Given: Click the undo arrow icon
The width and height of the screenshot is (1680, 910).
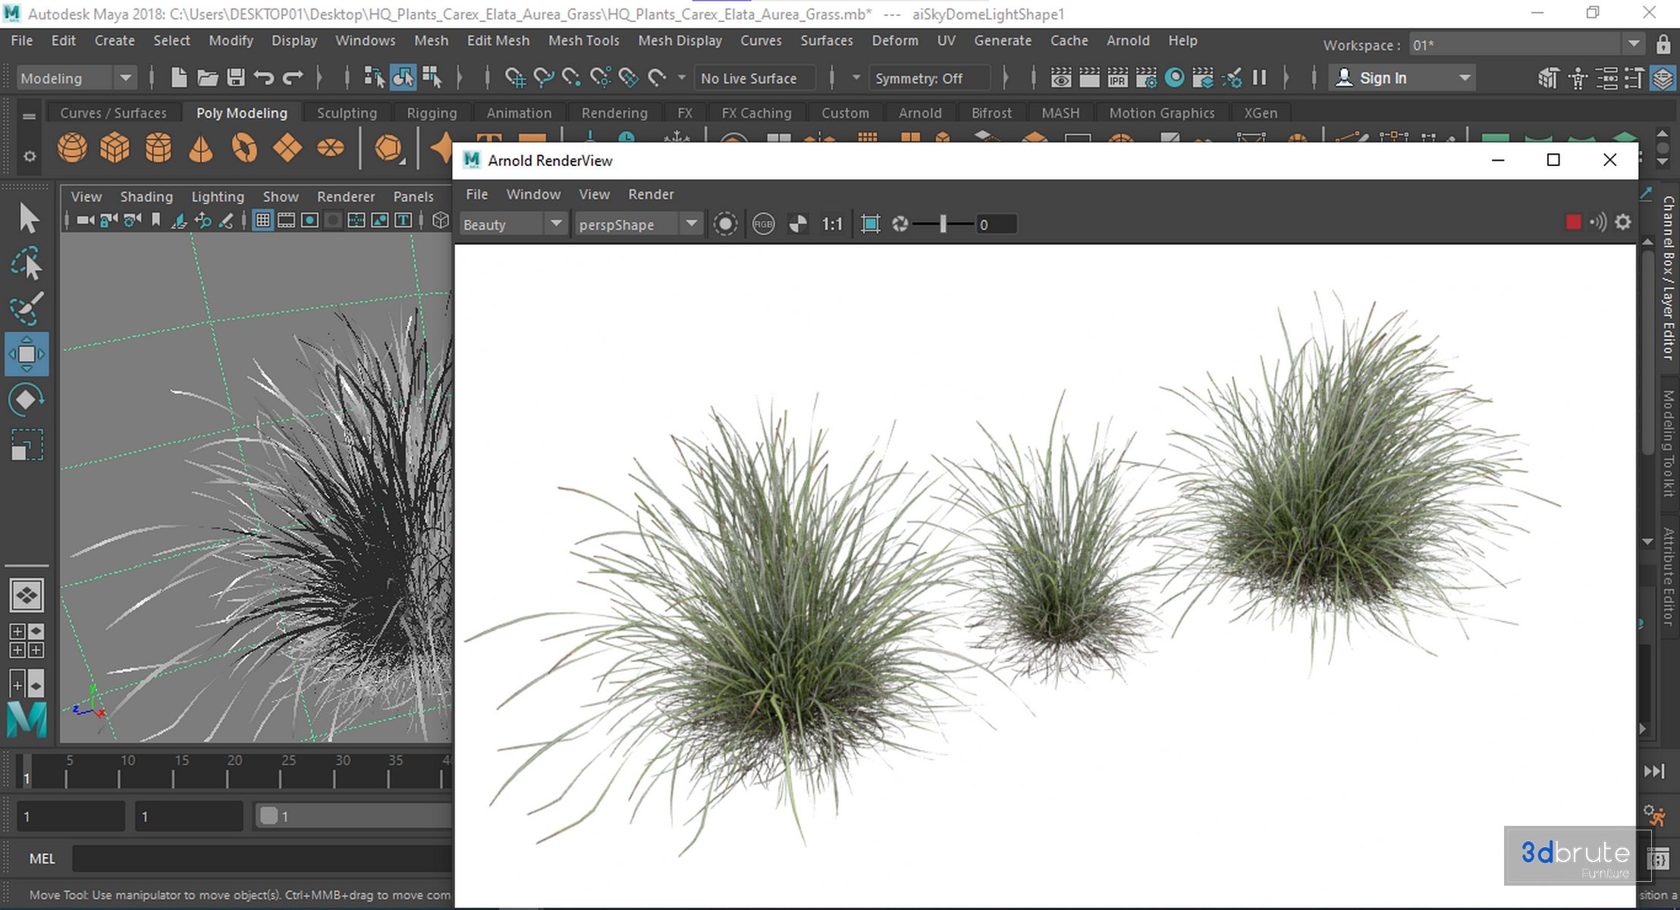Looking at the screenshot, I should pyautogui.click(x=264, y=77).
